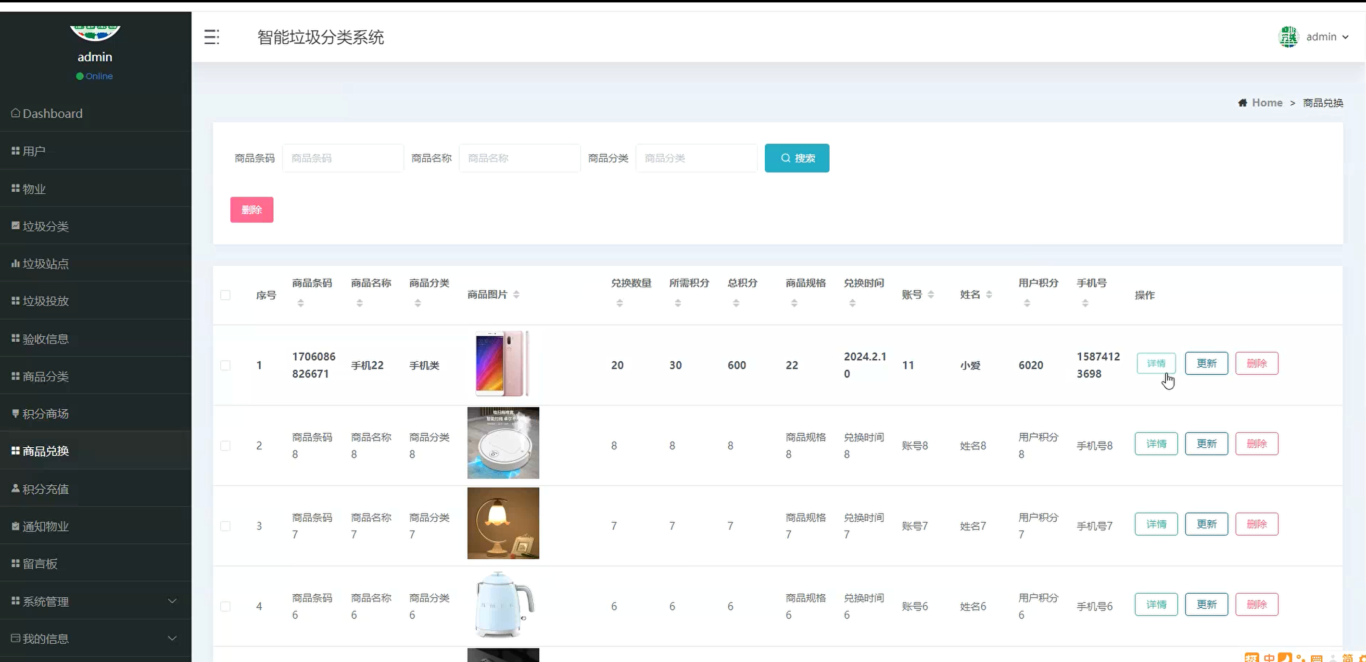Viewport: 1366px width, 662px height.
Task: Expand the 我的信息 sidebar submenu
Action: (95, 638)
